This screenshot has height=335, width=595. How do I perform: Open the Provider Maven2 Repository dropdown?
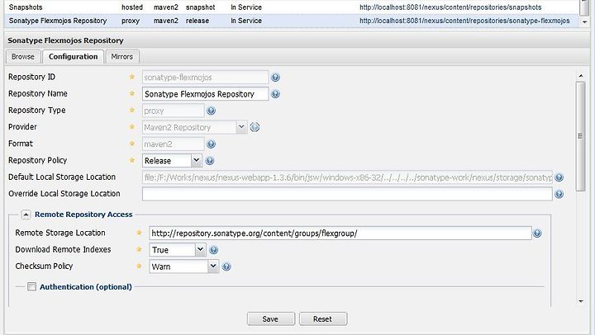point(241,127)
